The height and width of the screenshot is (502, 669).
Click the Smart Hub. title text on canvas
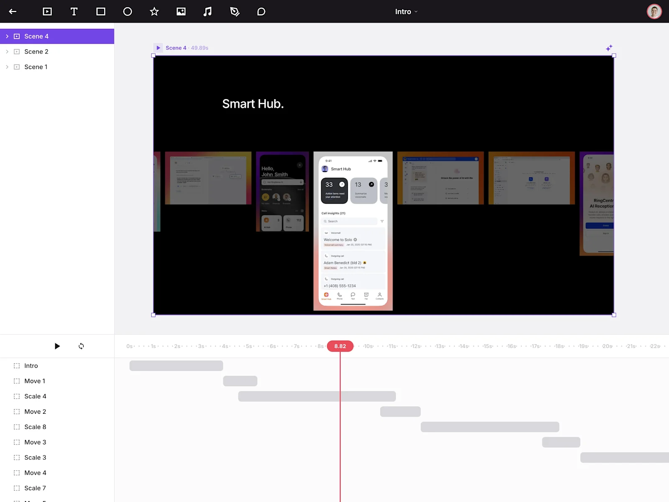tap(253, 104)
